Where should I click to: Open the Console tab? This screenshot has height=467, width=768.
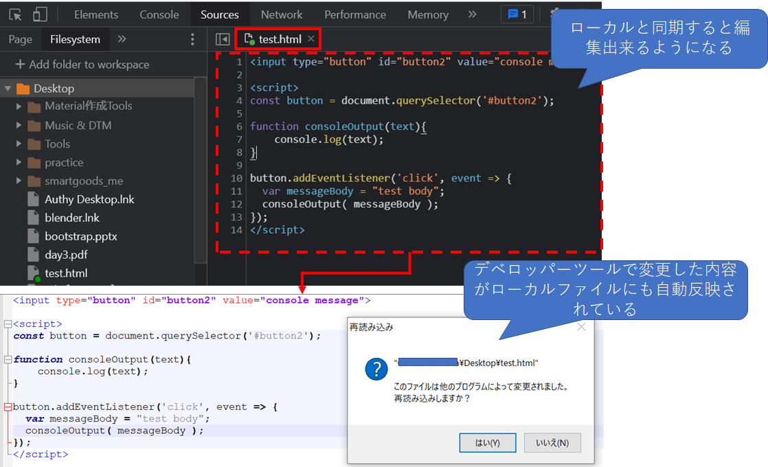pos(159,14)
